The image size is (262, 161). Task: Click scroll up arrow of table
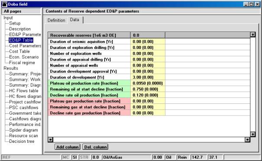252,35
